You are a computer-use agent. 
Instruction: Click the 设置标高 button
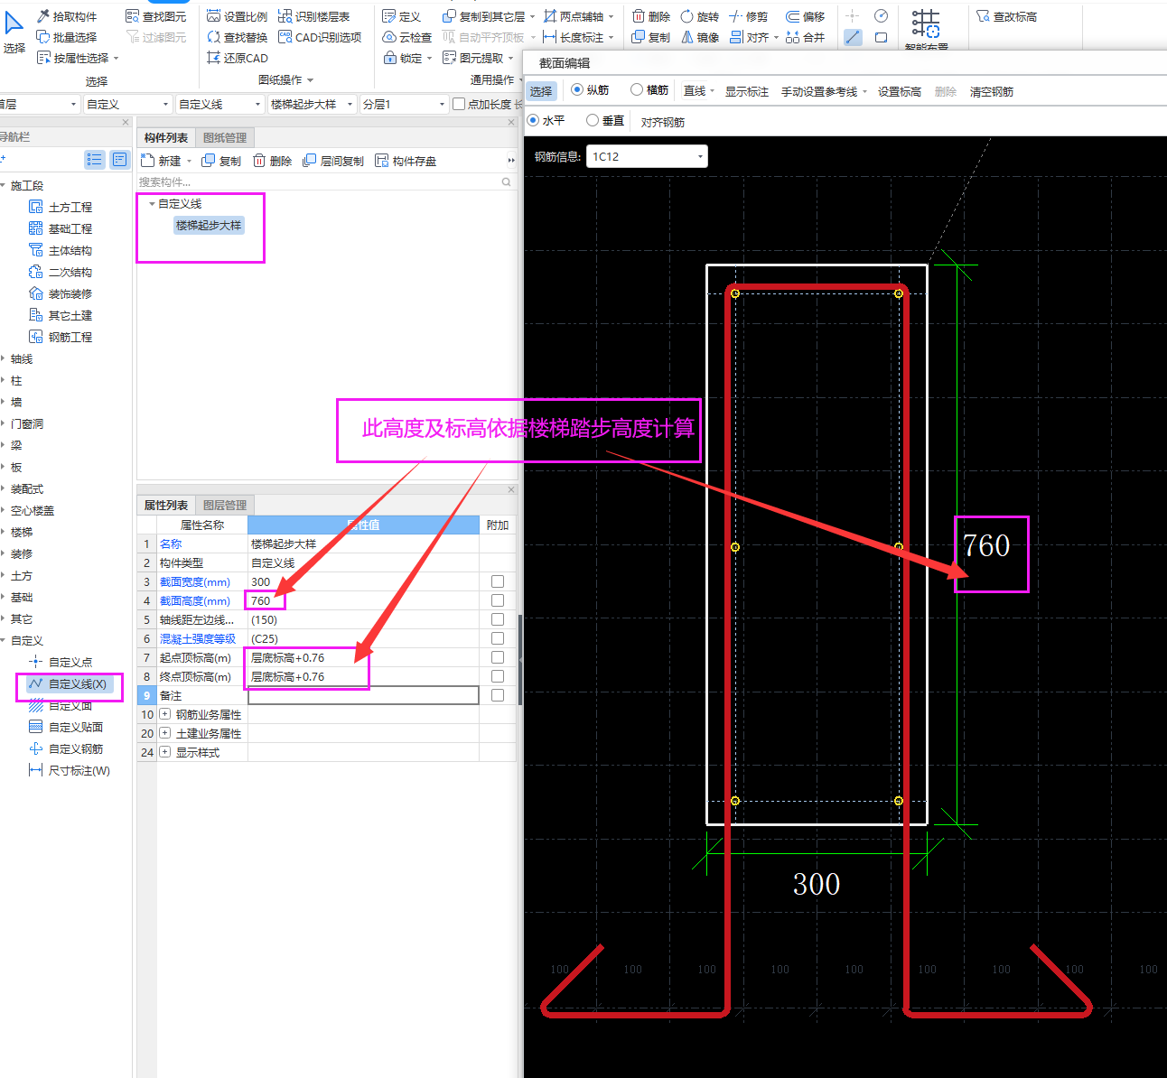900,91
